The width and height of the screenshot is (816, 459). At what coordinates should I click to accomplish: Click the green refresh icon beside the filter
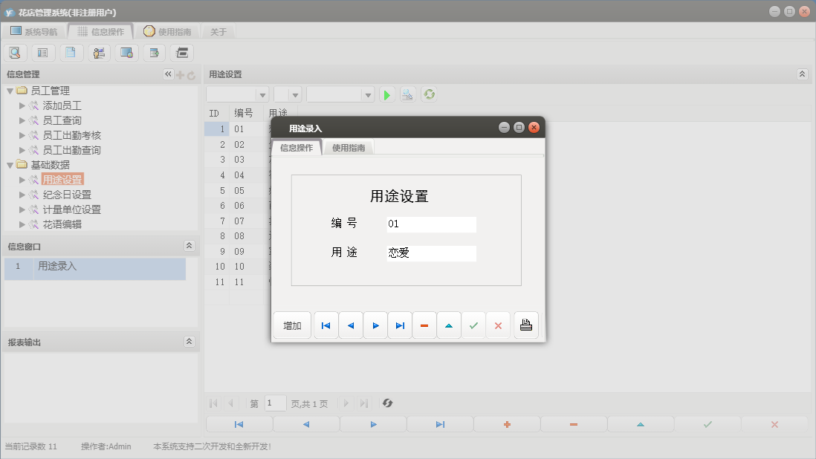(429, 95)
